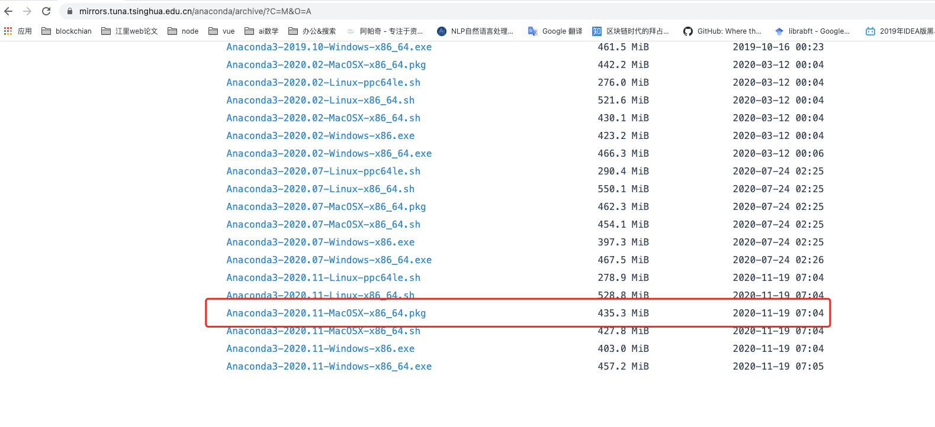Download Anaconda3-2020.02-MacOSX-x86_64.pkg
Screen dimensions: 935x427
(x=326, y=65)
